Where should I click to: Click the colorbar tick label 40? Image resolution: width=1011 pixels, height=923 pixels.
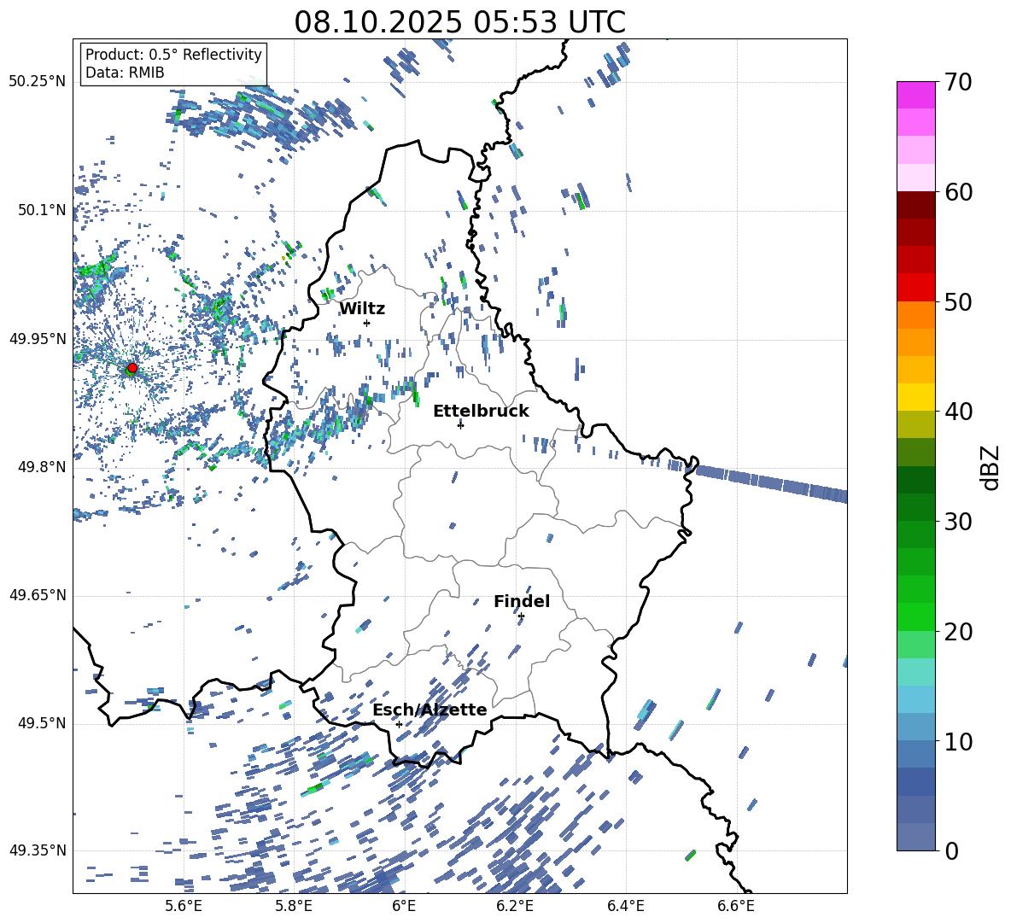[x=958, y=412]
